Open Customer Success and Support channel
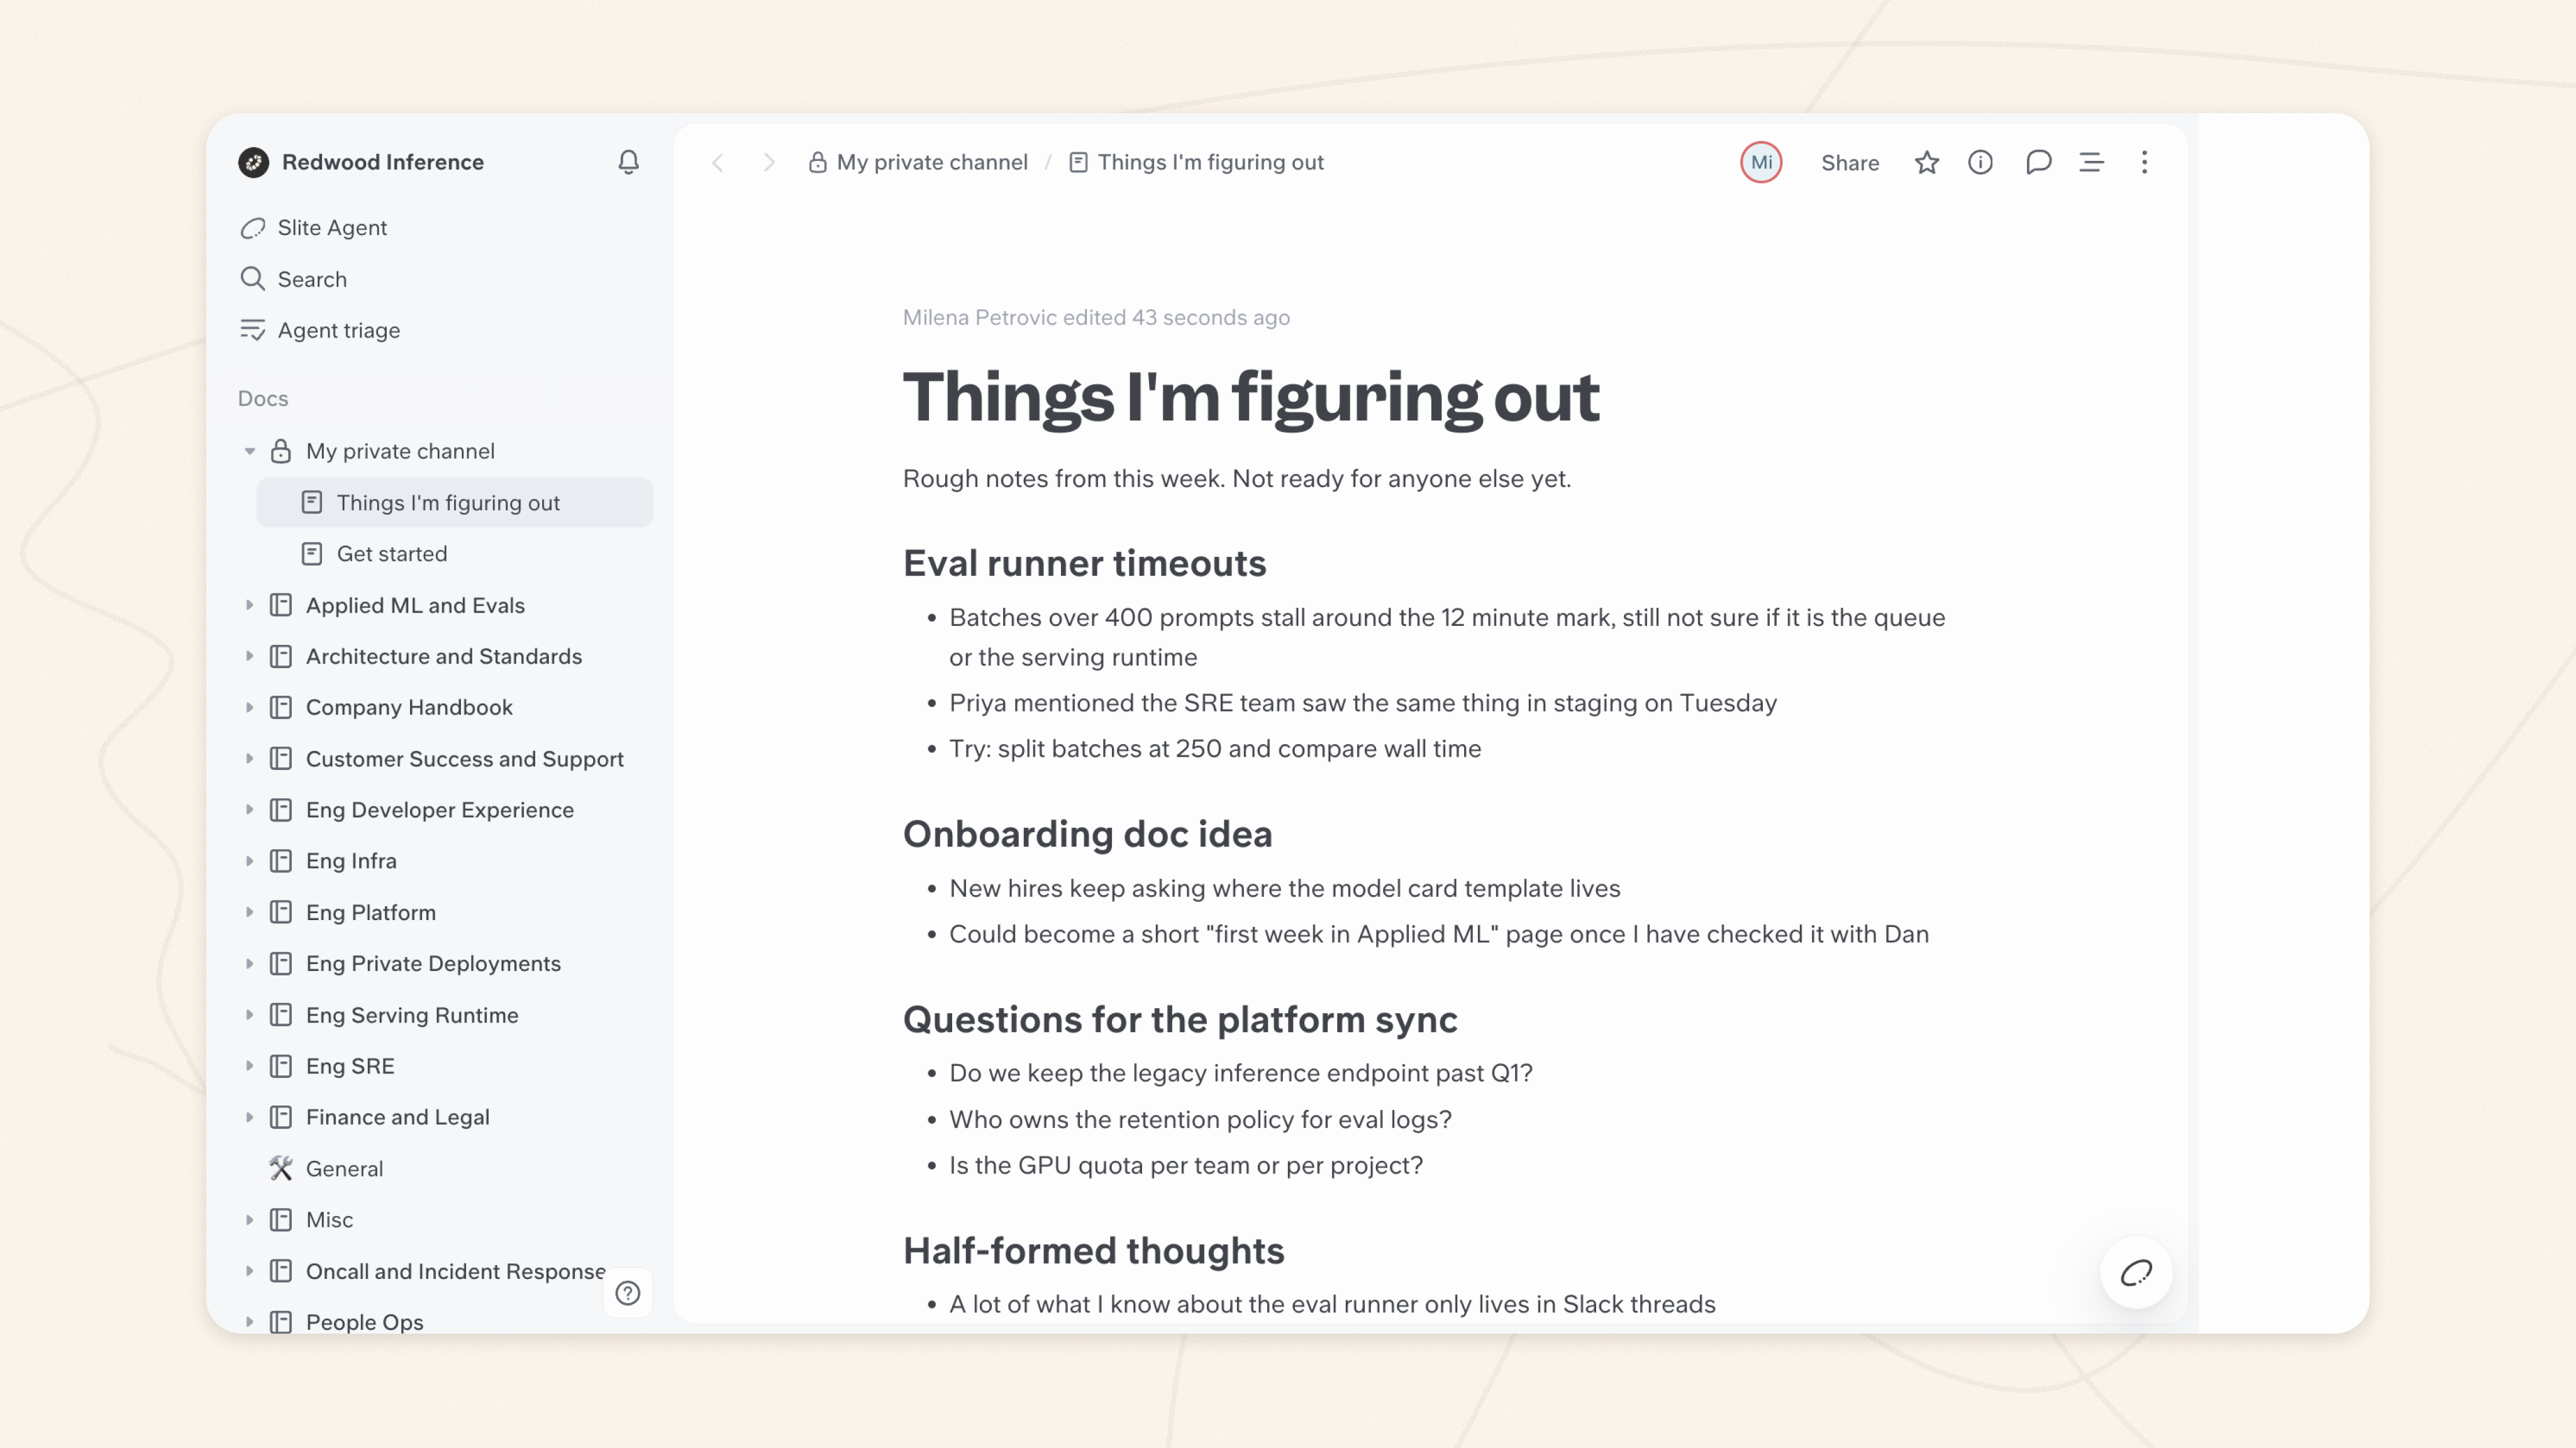The height and width of the screenshot is (1448, 2576). click(464, 759)
